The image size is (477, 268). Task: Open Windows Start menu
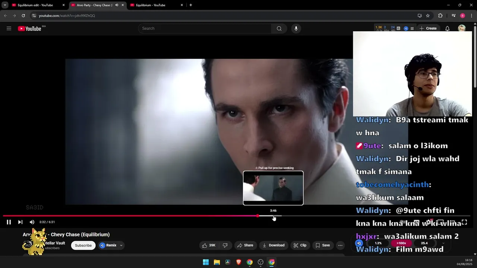pos(206,262)
